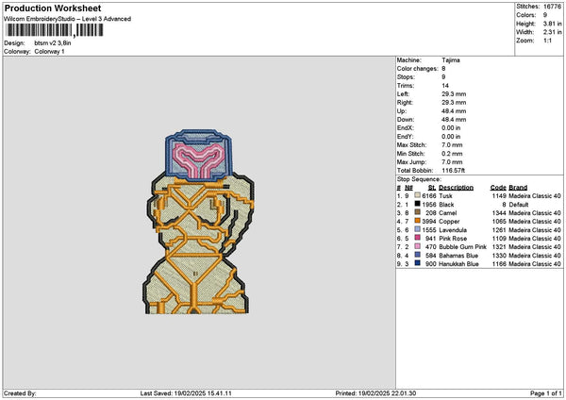Click the 'Page 1 of 1' footer text
Screen dimensions: 566x400
pyautogui.click(x=546, y=393)
